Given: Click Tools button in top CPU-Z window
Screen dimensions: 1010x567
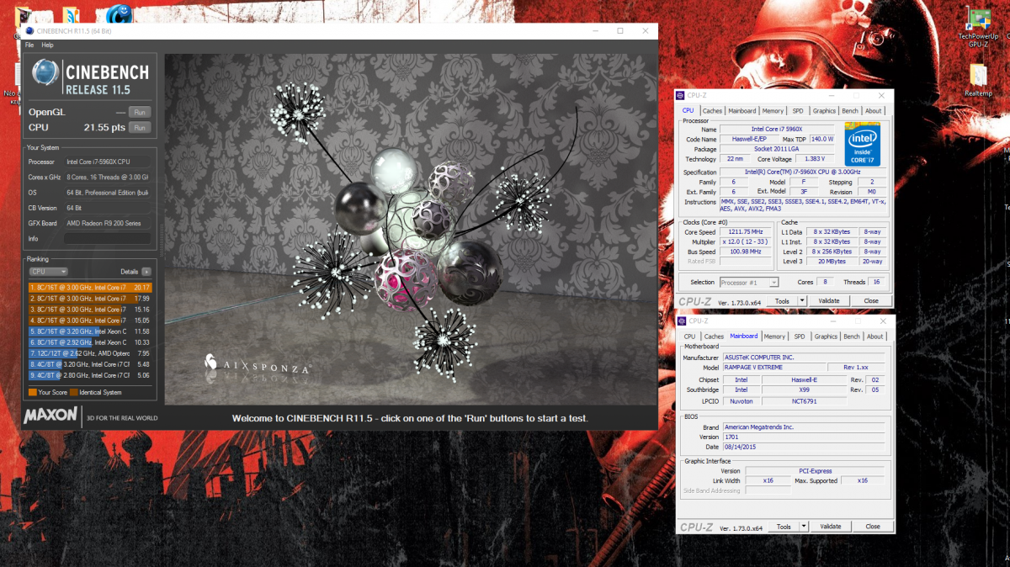Looking at the screenshot, I should click(x=783, y=300).
